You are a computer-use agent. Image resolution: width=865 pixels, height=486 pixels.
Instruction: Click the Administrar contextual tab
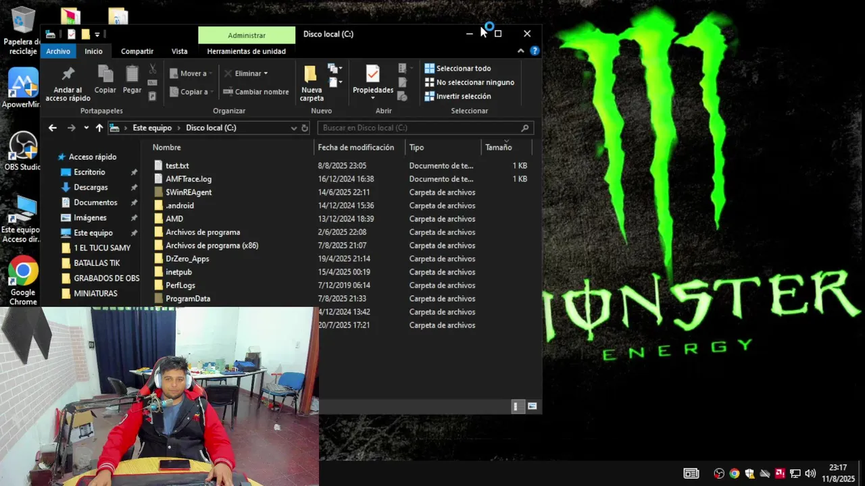click(x=247, y=35)
